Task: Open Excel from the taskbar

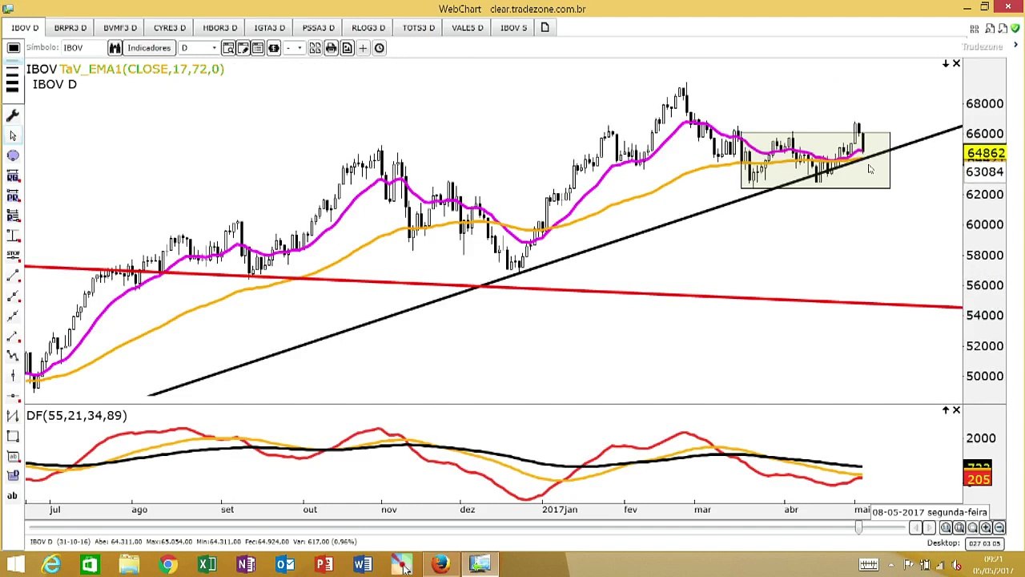Action: [x=207, y=565]
